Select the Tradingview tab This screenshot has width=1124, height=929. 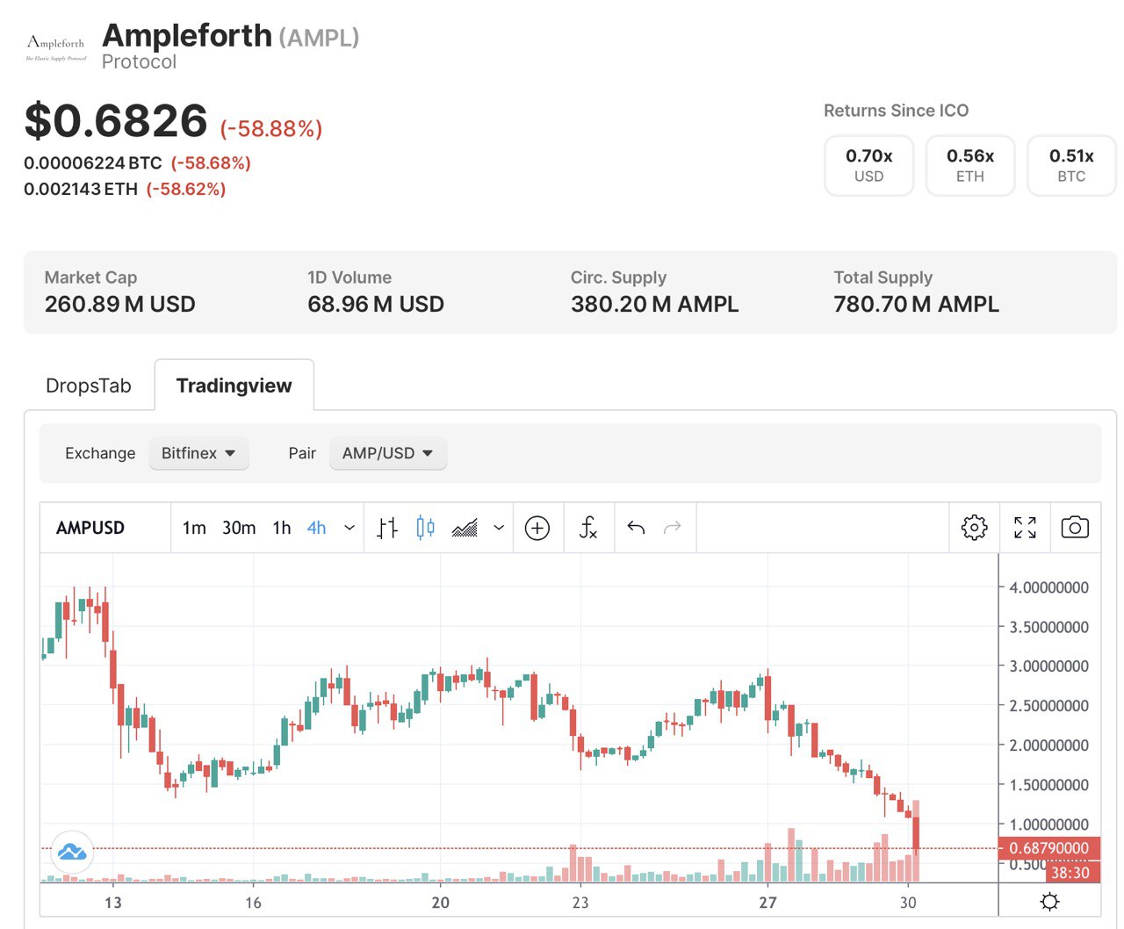click(234, 385)
